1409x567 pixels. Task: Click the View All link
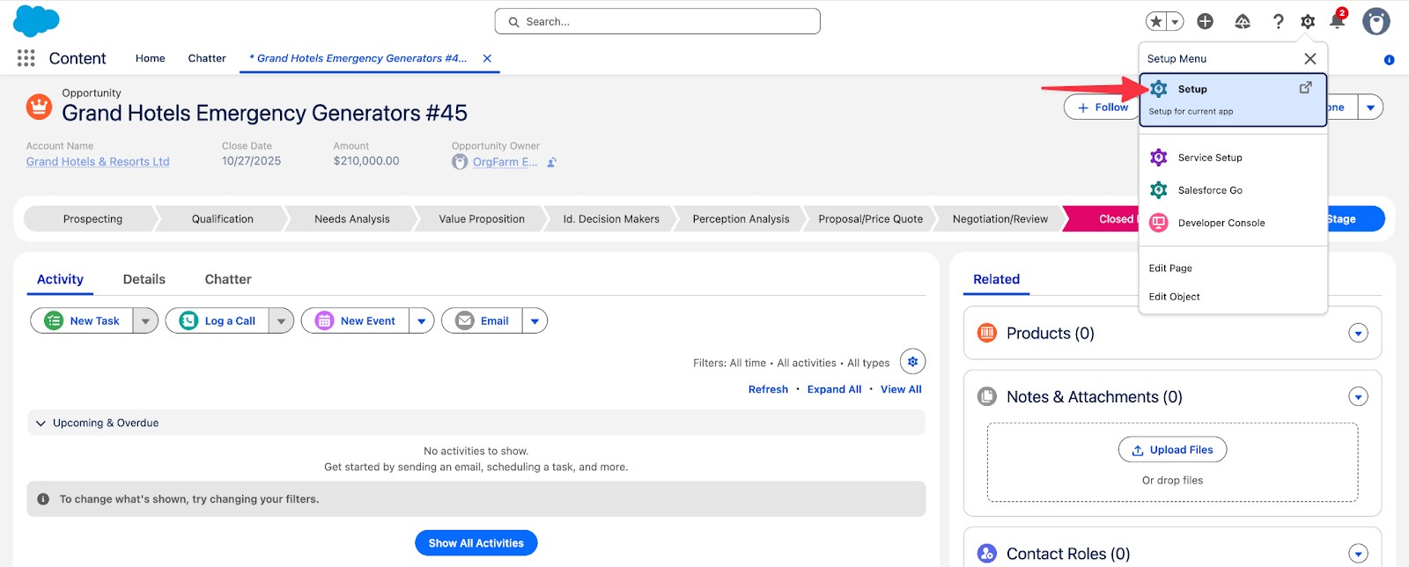click(901, 389)
